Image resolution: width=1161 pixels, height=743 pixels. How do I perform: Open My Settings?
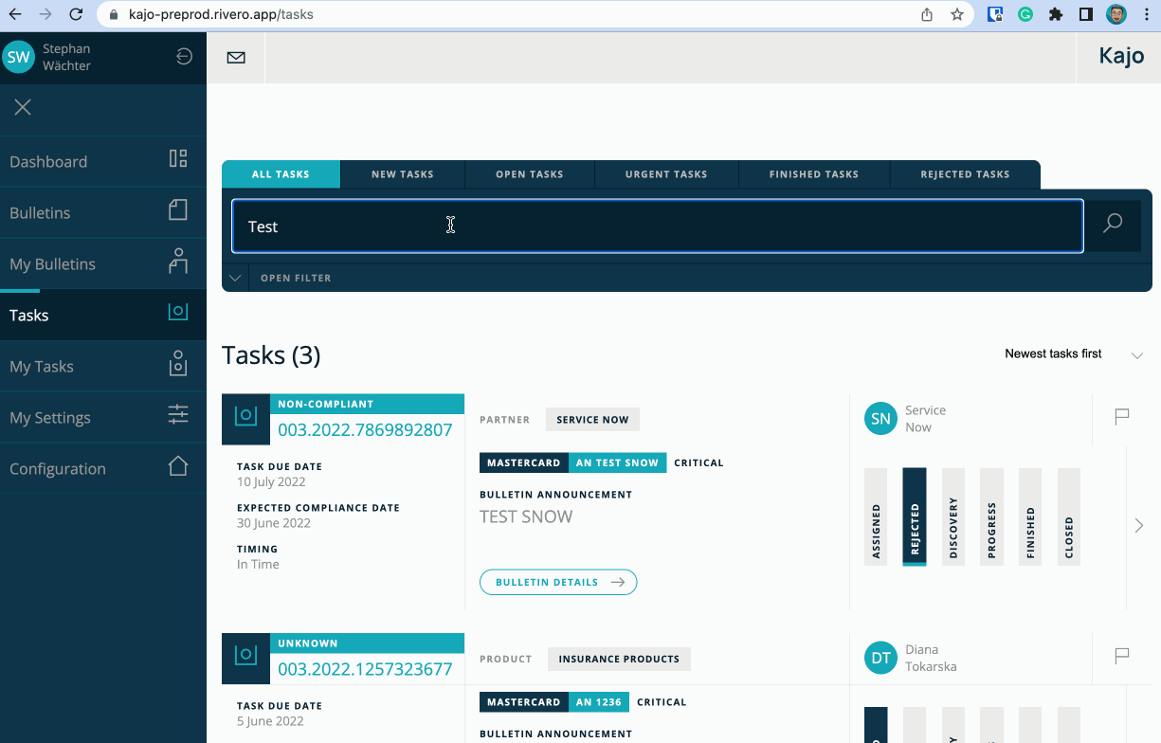click(103, 417)
